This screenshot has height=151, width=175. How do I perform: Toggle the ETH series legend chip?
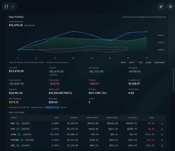pyautogui.click(x=132, y=63)
